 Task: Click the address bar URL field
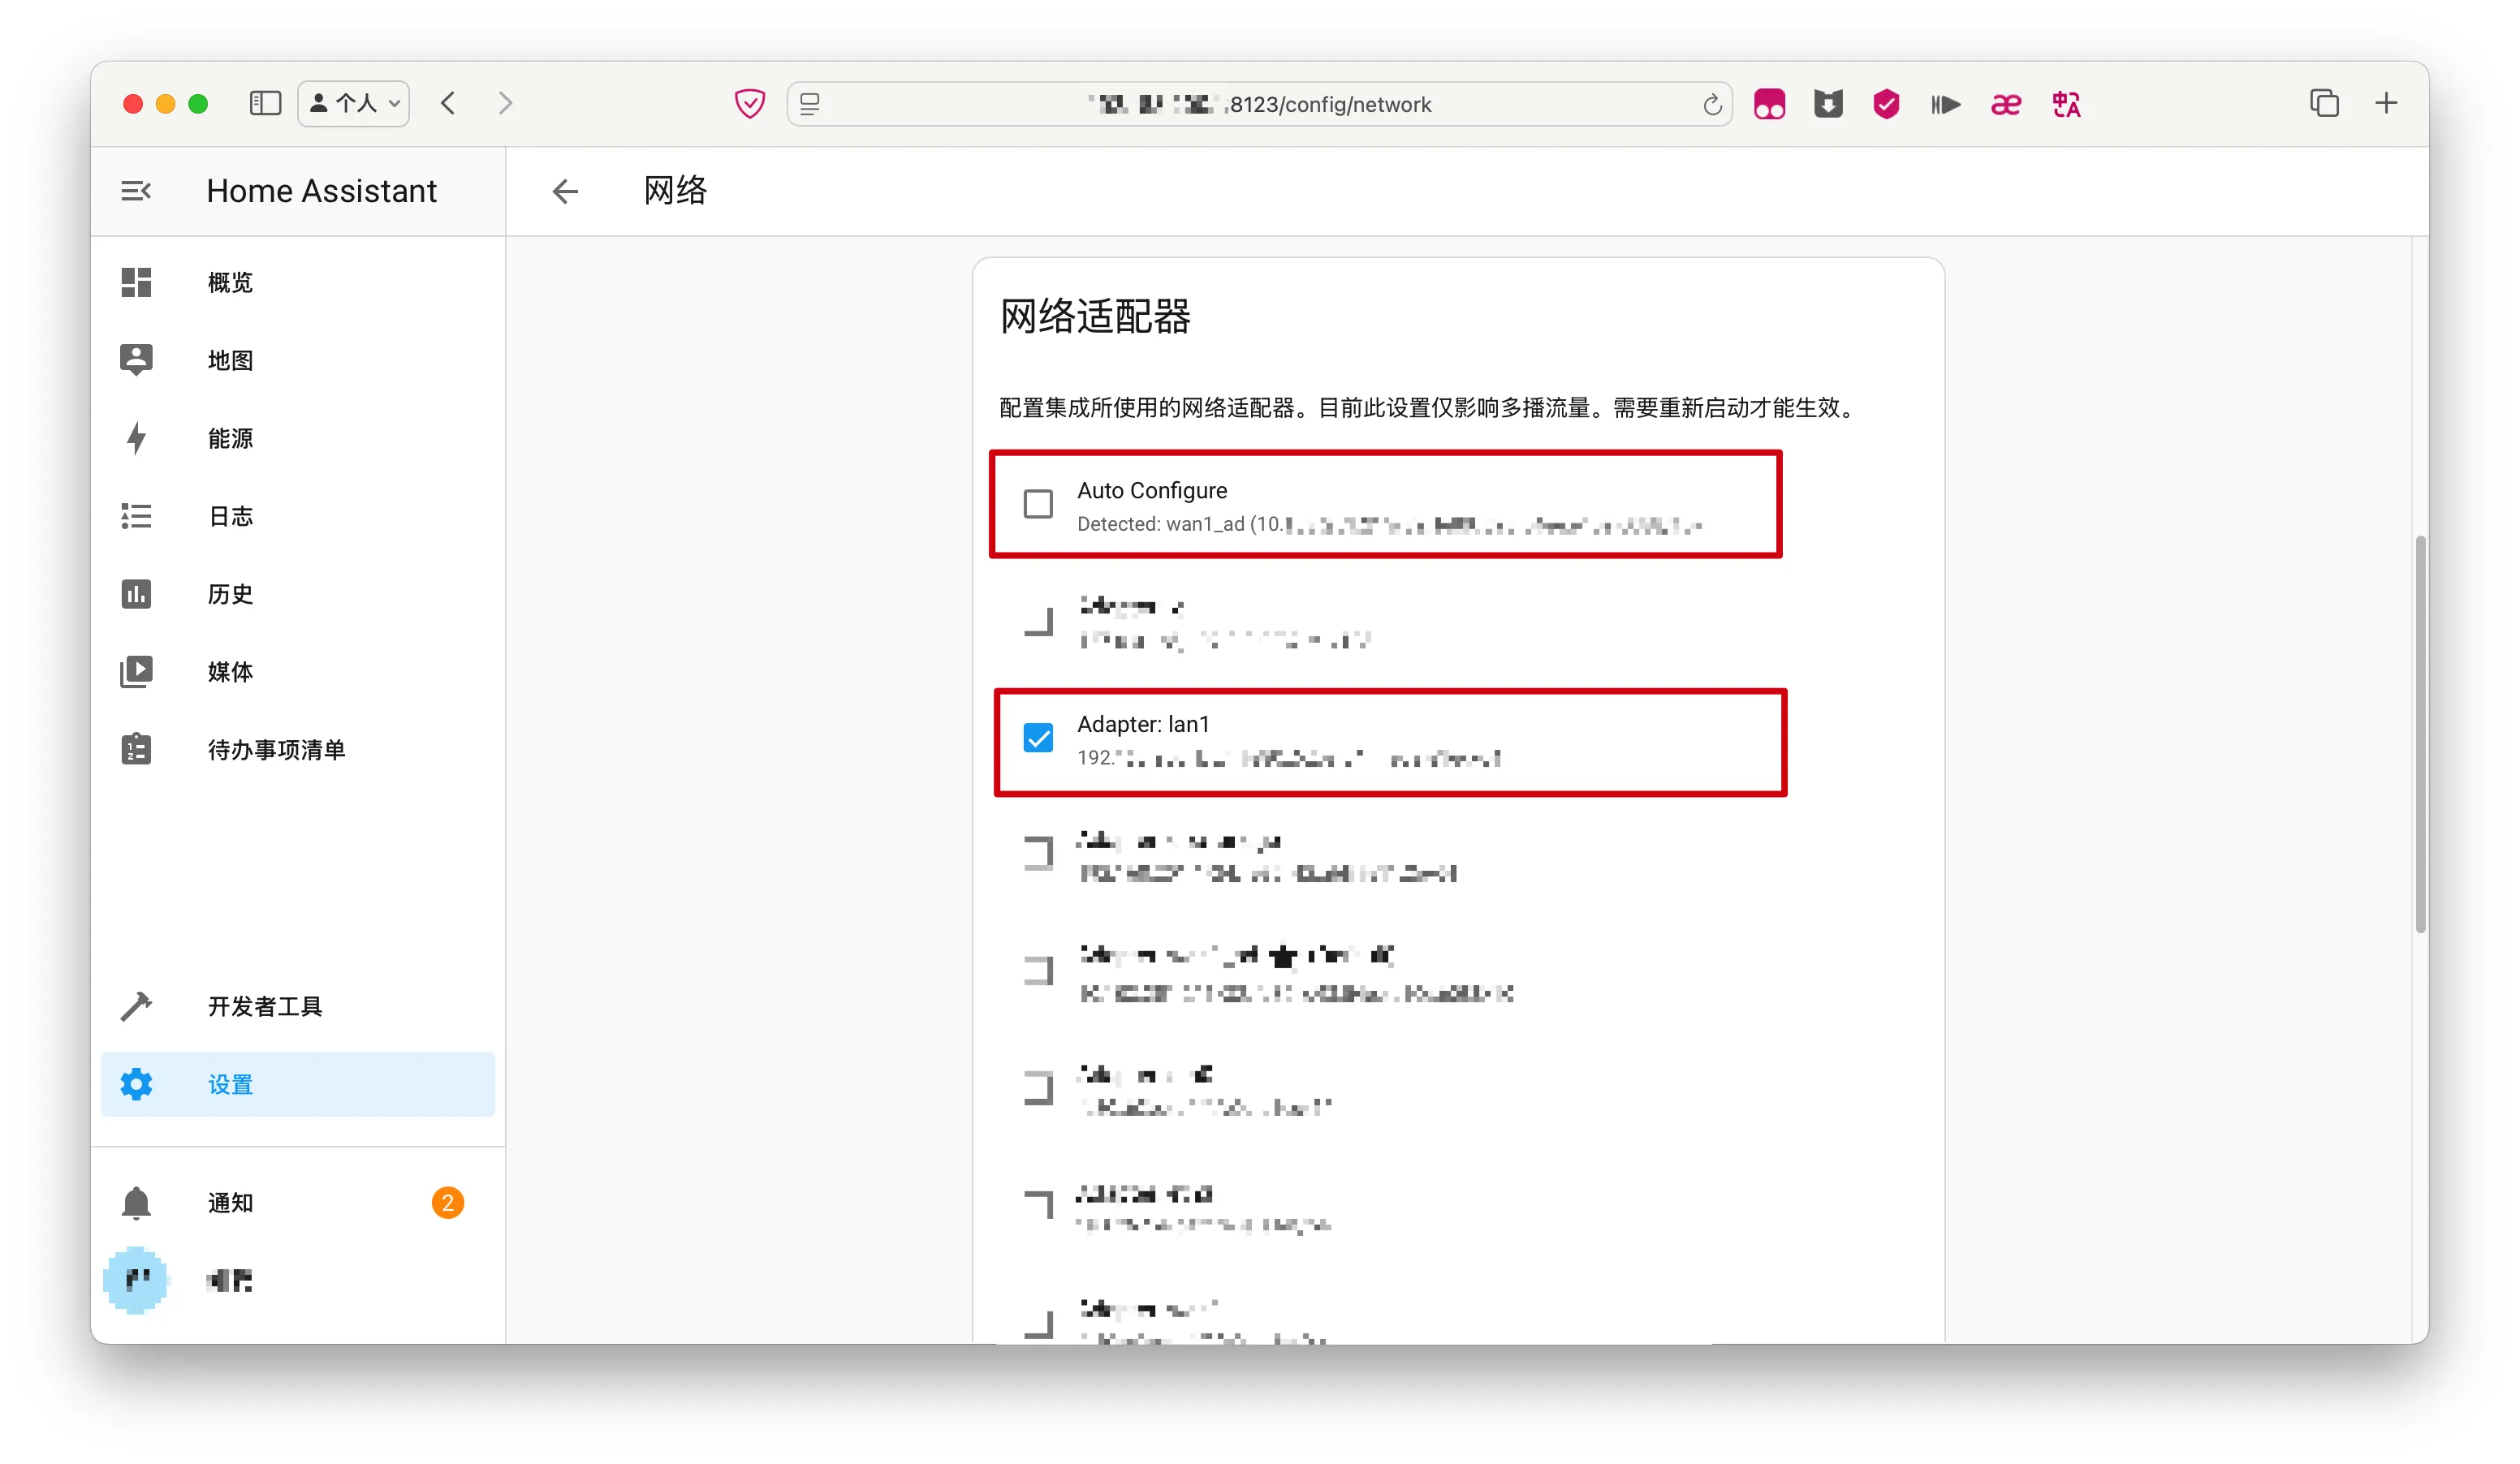[1260, 104]
